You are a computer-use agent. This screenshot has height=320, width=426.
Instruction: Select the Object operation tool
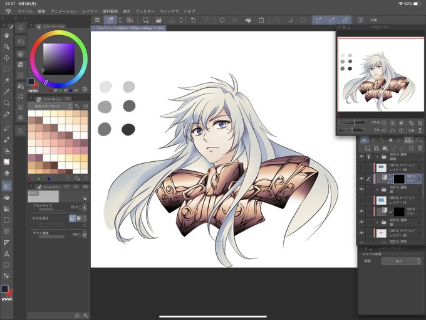(x=6, y=47)
